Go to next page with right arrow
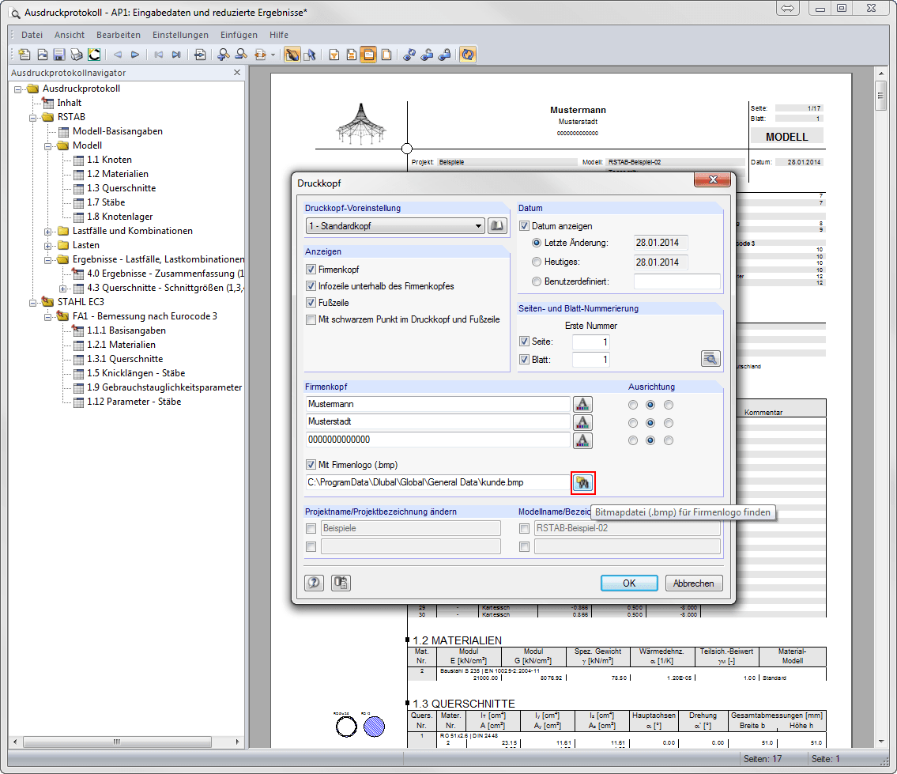Image resolution: width=897 pixels, height=774 pixels. coord(135,55)
